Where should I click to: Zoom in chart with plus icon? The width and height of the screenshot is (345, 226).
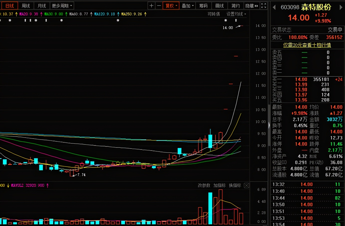pos(151,5)
